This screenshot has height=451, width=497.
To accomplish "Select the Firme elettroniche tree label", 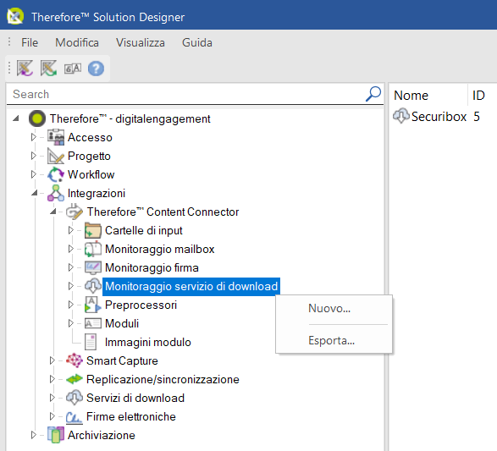I will pyautogui.click(x=131, y=416).
